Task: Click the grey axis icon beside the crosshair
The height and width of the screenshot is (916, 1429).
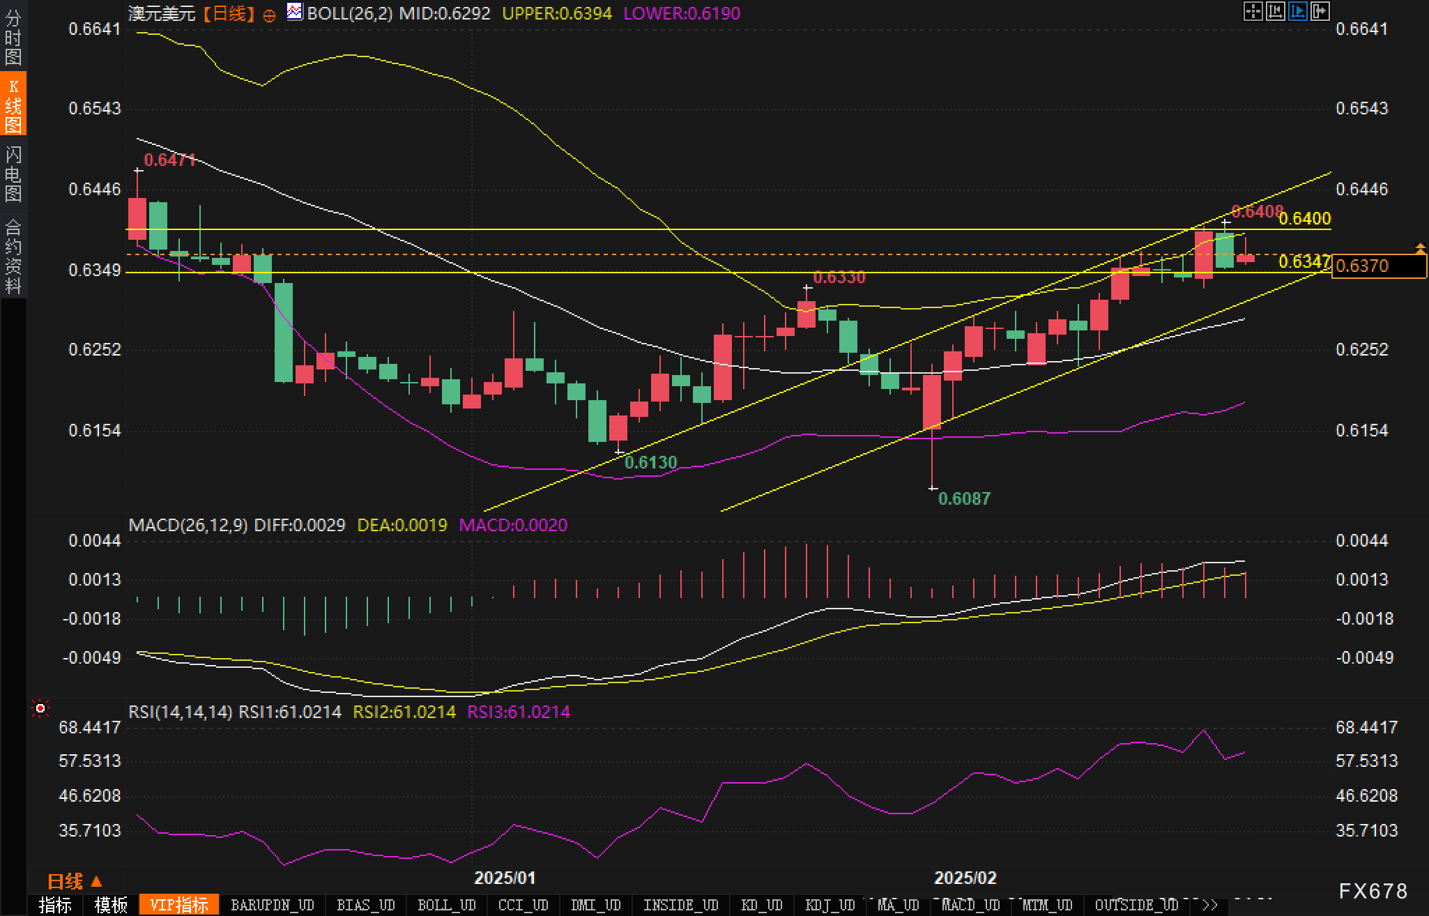Action: 1275,11
